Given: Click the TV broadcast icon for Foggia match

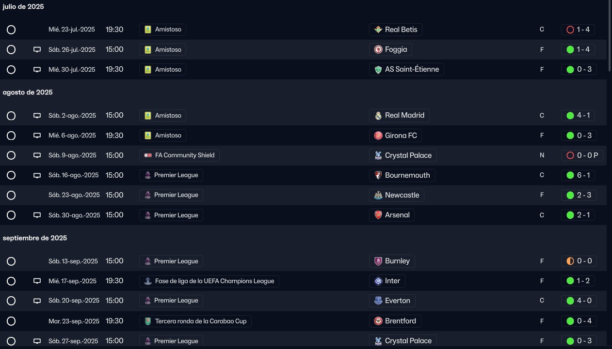Looking at the screenshot, I should click(x=37, y=49).
